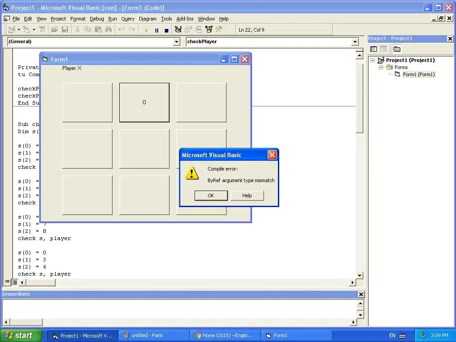Open the Add-Ins menu

pos(185,19)
